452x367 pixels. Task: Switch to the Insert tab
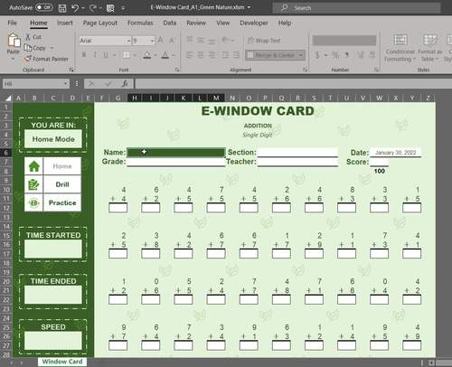[x=65, y=23]
